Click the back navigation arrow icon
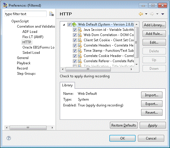The image size is (170, 148). click(141, 14)
